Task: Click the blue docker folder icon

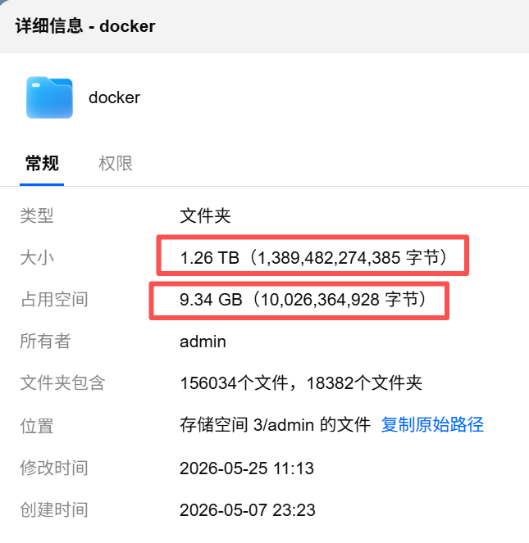Action: [49, 97]
